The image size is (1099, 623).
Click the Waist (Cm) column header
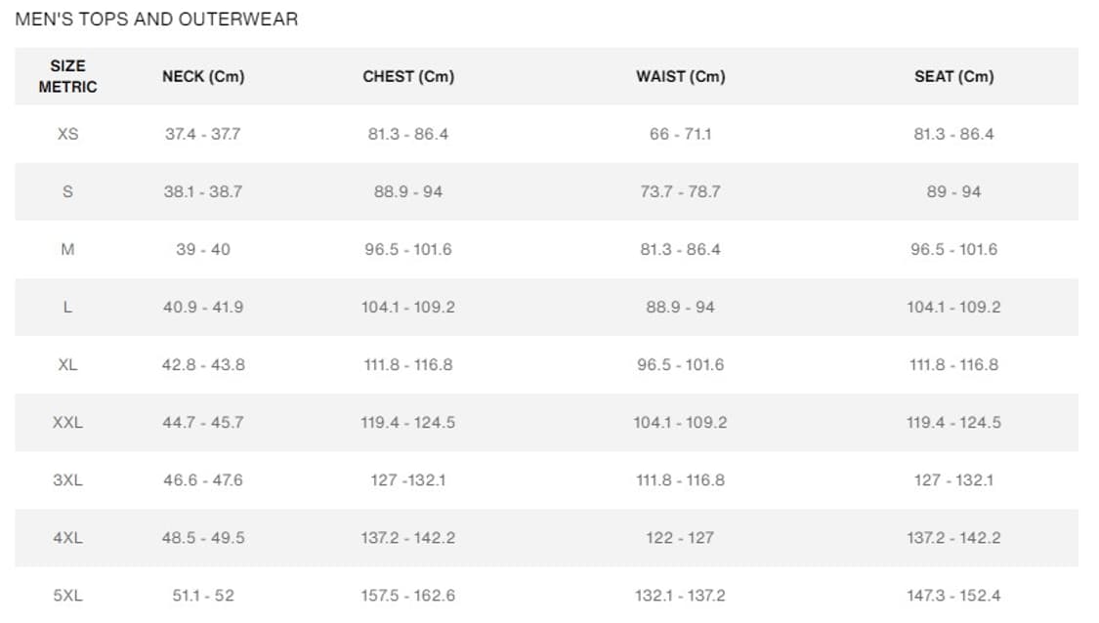click(680, 76)
